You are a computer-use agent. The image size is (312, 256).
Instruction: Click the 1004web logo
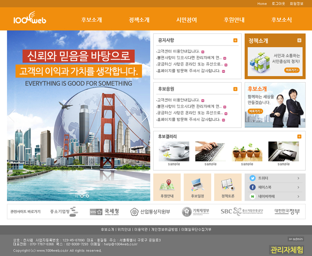pyautogui.click(x=30, y=19)
